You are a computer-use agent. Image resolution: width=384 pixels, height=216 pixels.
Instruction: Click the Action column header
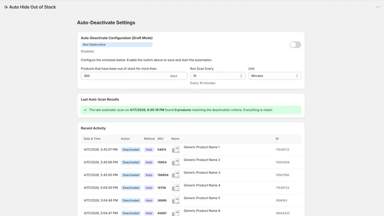125,139
